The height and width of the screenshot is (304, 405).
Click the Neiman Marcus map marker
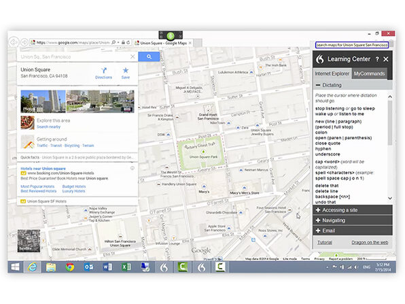pos(241,170)
